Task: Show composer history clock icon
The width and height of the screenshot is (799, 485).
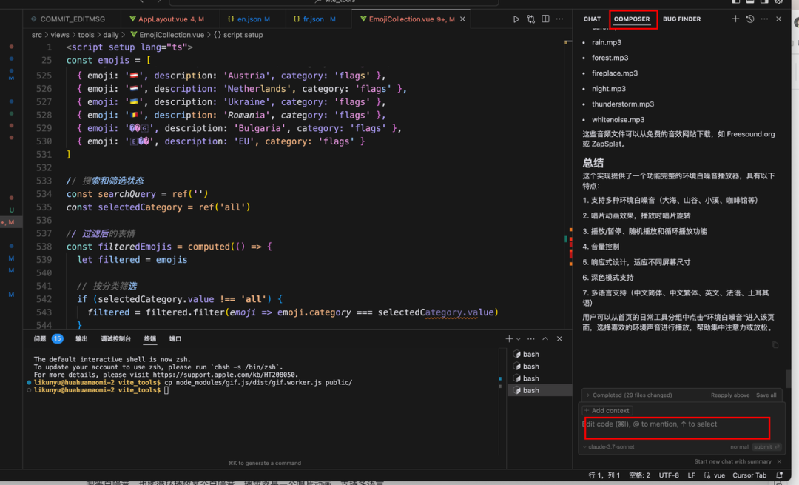Action: click(x=750, y=19)
